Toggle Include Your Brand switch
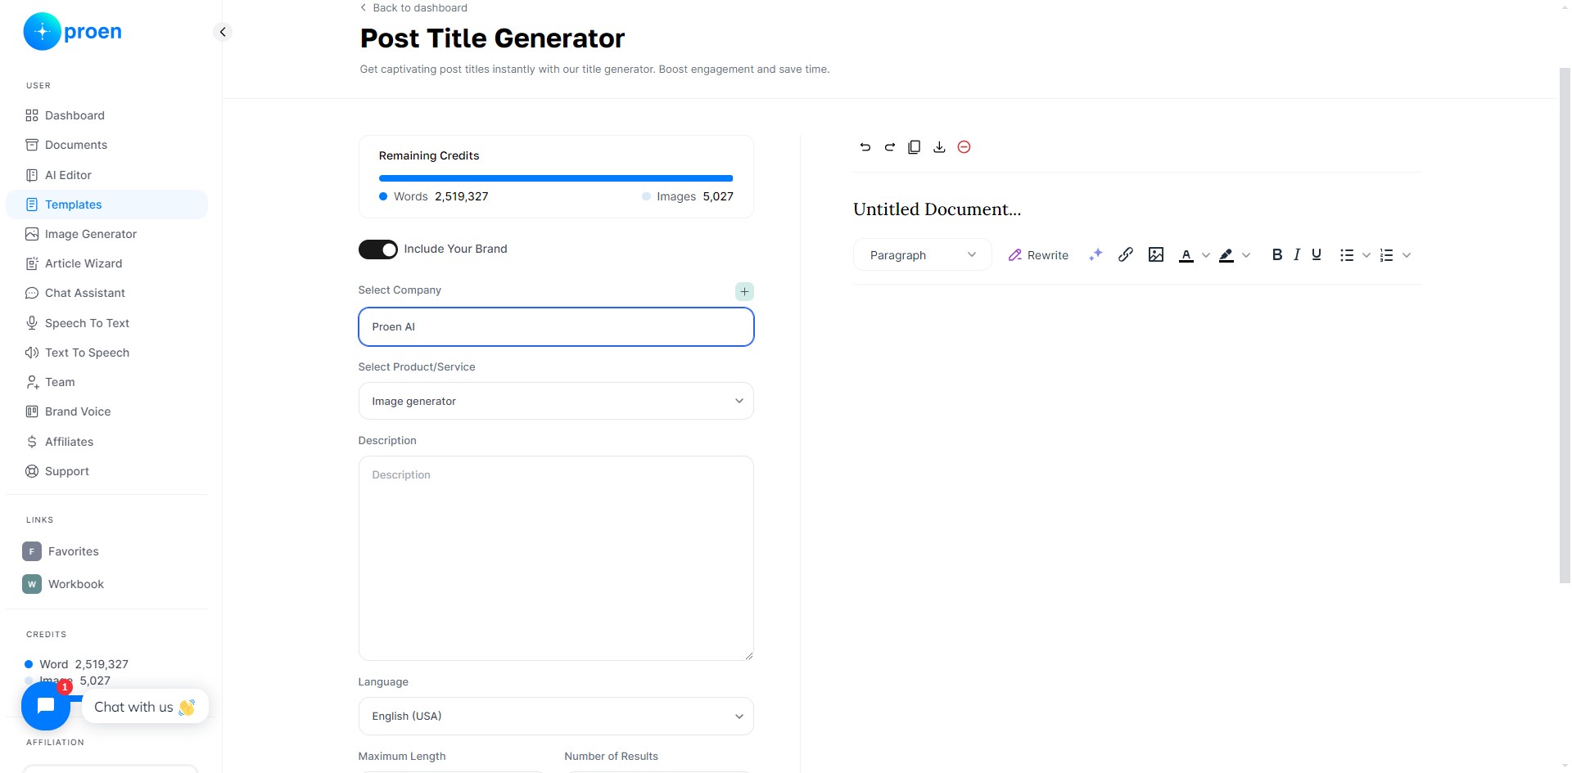This screenshot has height=773, width=1572. pos(377,249)
